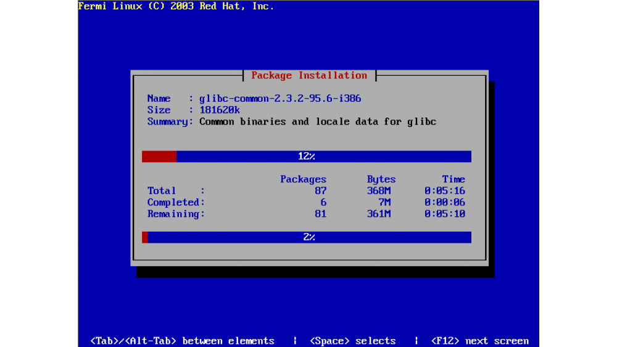The image size is (617, 347).
Task: Click completed packages value 6
Action: (323, 202)
